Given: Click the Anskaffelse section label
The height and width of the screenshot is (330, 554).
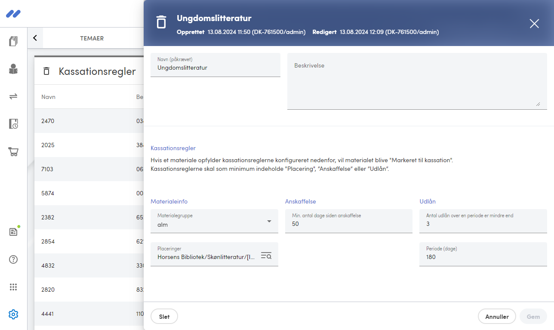Looking at the screenshot, I should 301,201.
